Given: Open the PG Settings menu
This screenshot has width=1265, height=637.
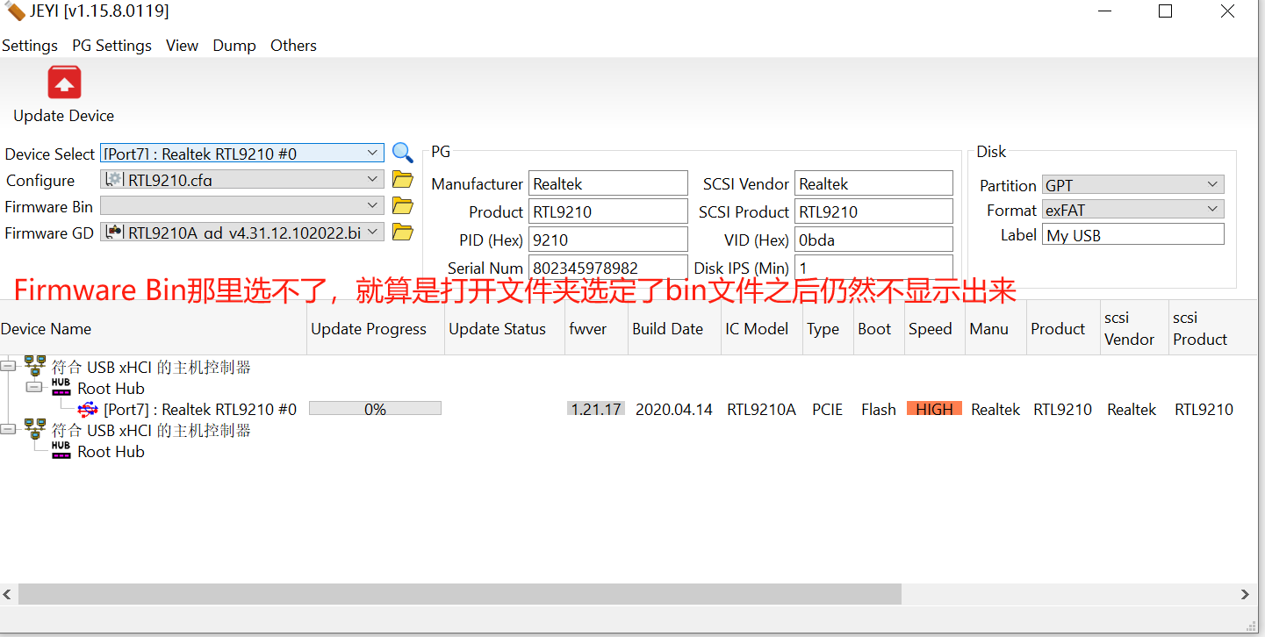Looking at the screenshot, I should pyautogui.click(x=111, y=46).
